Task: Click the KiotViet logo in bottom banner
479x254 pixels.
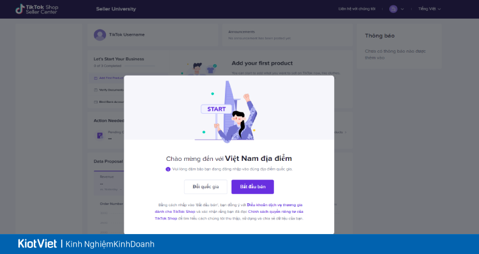Action: (37, 244)
